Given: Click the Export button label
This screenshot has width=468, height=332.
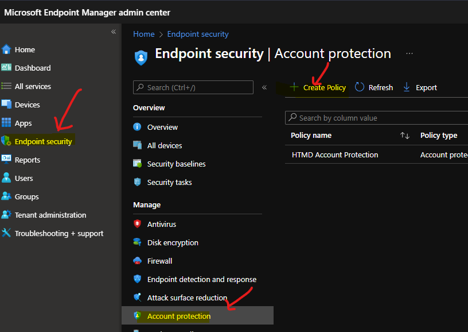Looking at the screenshot, I should [x=426, y=87].
